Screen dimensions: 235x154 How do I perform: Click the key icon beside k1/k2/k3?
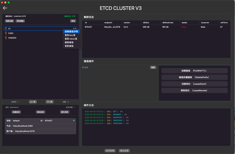click(6, 38)
